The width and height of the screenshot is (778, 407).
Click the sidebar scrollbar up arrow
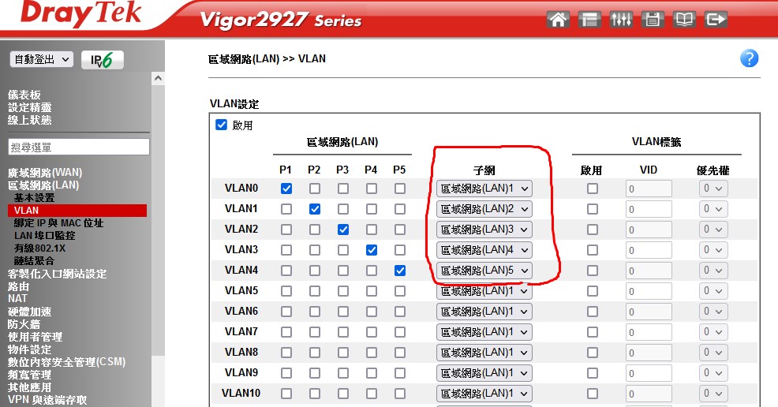pyautogui.click(x=158, y=78)
